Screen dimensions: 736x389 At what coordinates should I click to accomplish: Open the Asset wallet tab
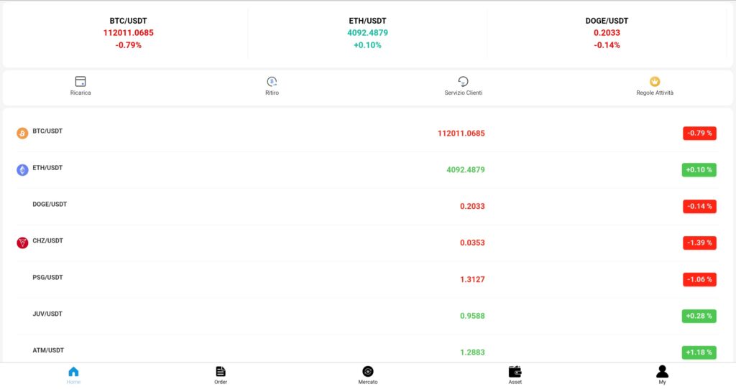[515, 375]
